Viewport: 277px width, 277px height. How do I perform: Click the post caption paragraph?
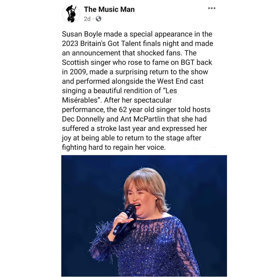coord(137,91)
